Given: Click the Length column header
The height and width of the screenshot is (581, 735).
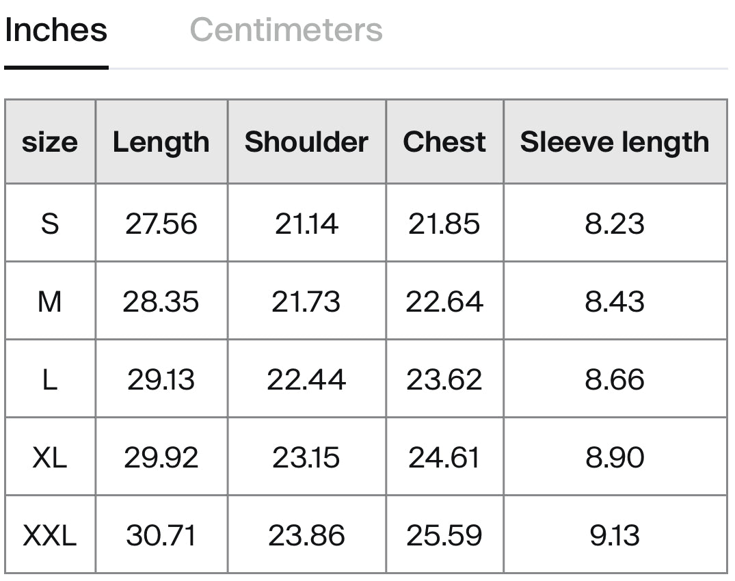Looking at the screenshot, I should pos(161,141).
